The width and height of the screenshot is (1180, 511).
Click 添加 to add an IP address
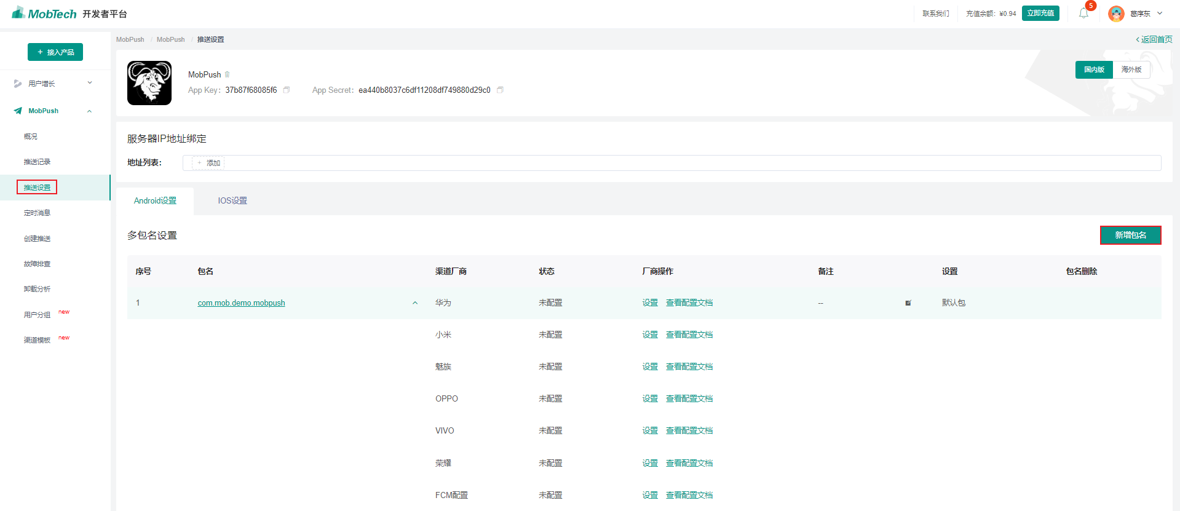[208, 163]
